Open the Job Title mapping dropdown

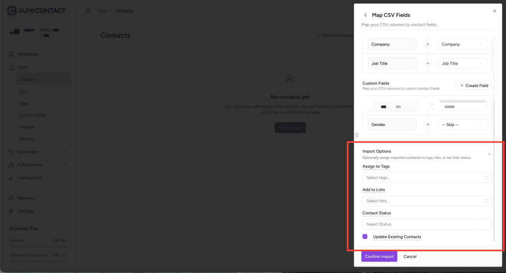[x=462, y=64]
